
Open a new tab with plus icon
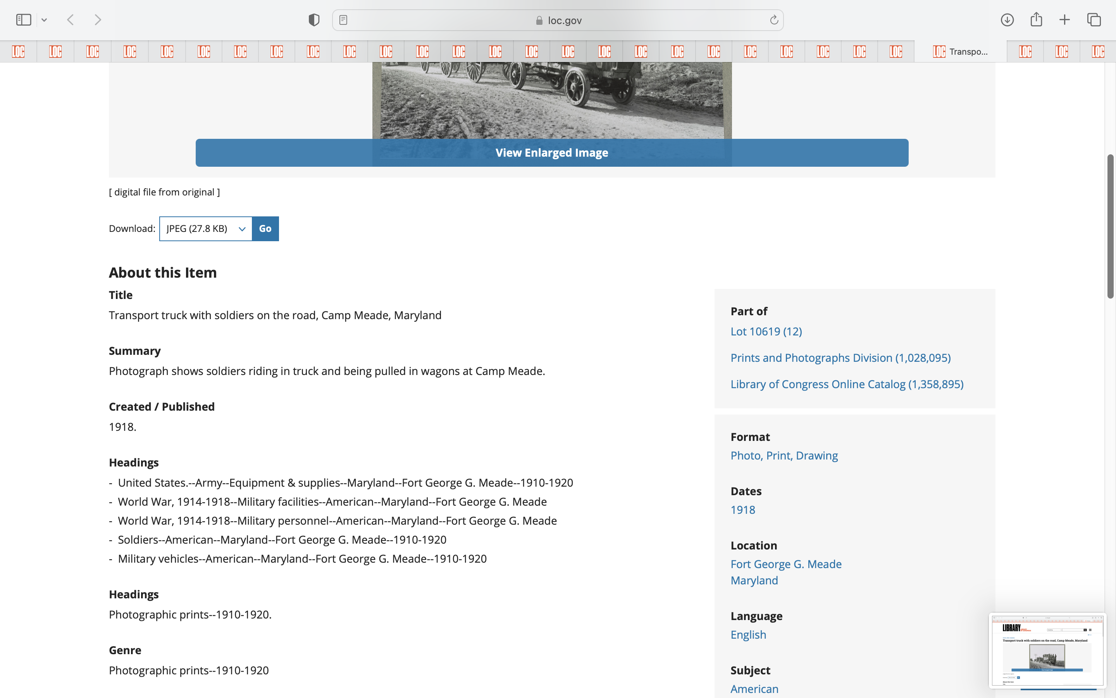1064,20
